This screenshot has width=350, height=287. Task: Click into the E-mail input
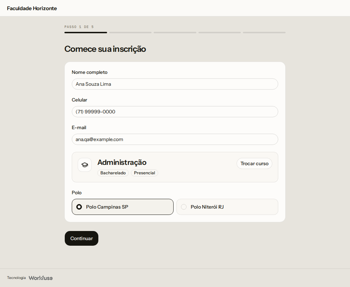coord(175,140)
